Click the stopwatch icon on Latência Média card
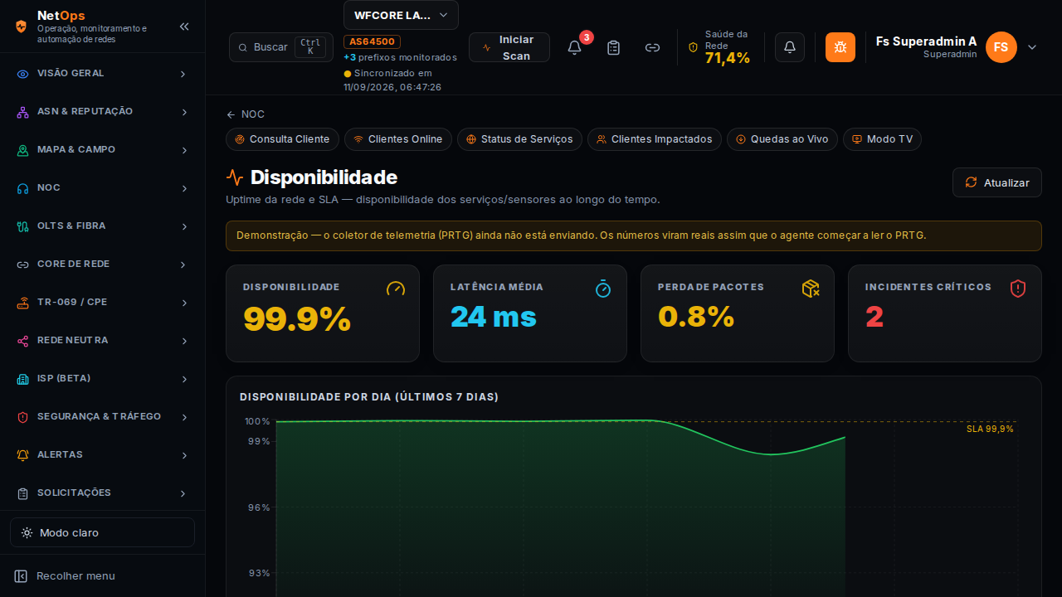 (x=603, y=289)
